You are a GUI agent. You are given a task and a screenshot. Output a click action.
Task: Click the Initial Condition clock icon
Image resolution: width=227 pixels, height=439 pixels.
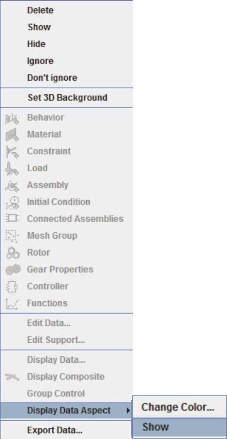(12, 202)
